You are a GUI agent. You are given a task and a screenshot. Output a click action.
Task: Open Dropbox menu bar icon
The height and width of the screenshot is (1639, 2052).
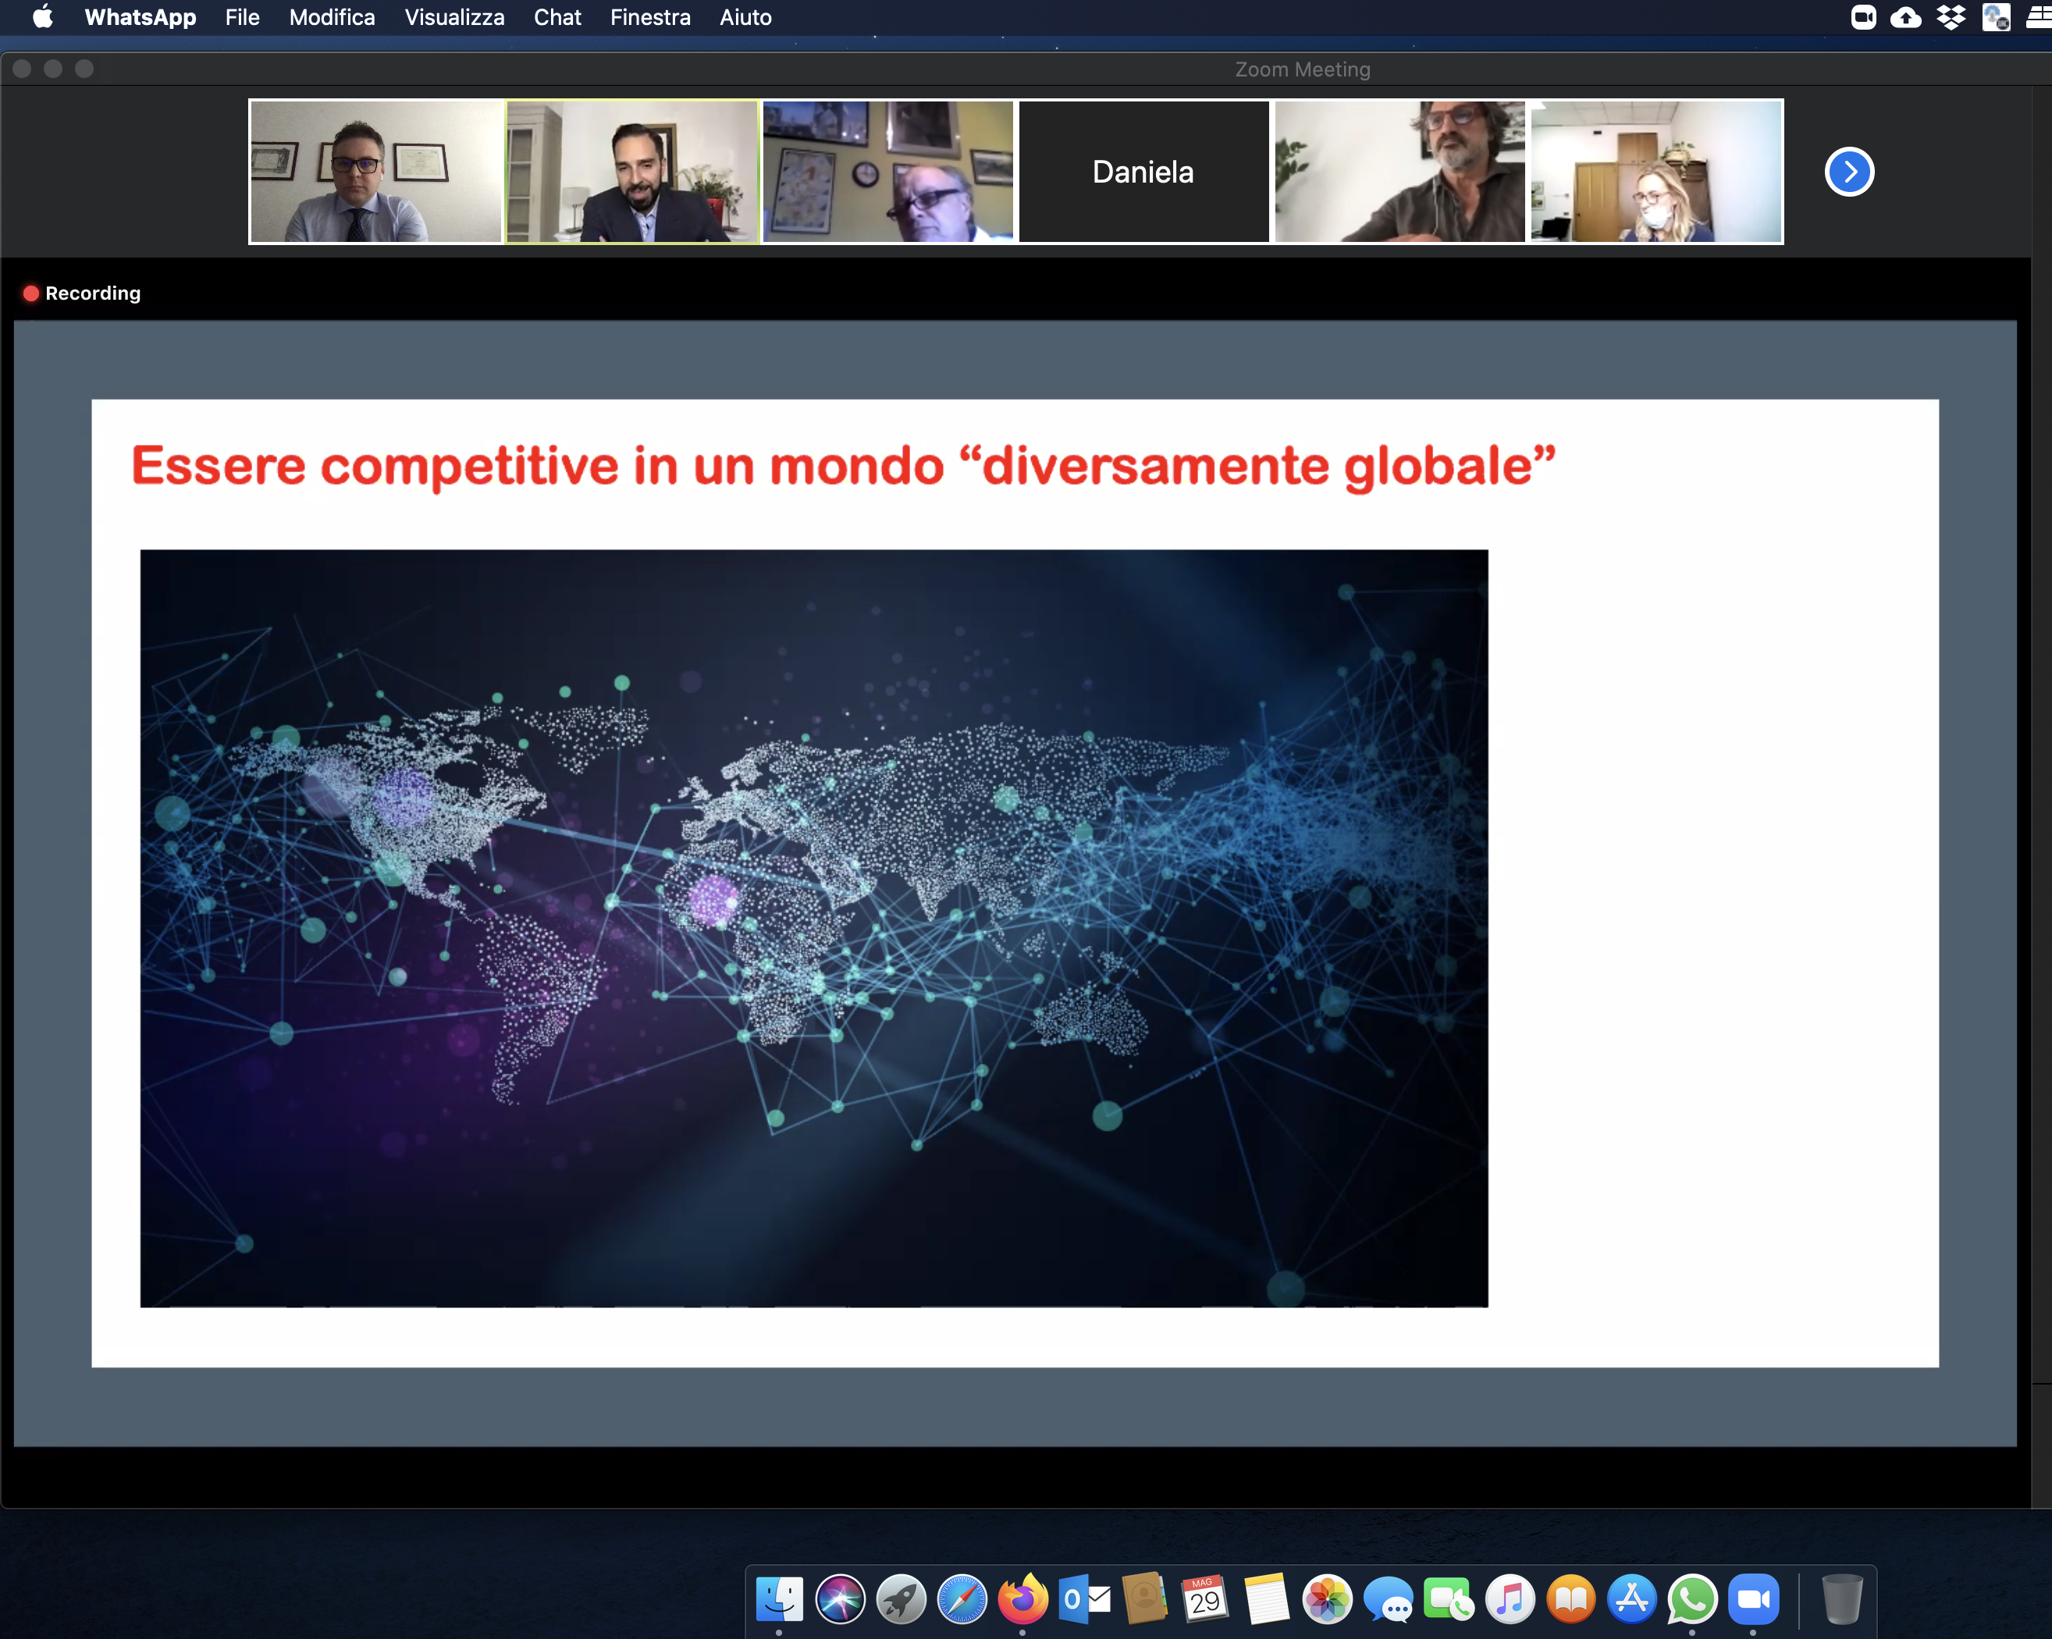pyautogui.click(x=1951, y=17)
